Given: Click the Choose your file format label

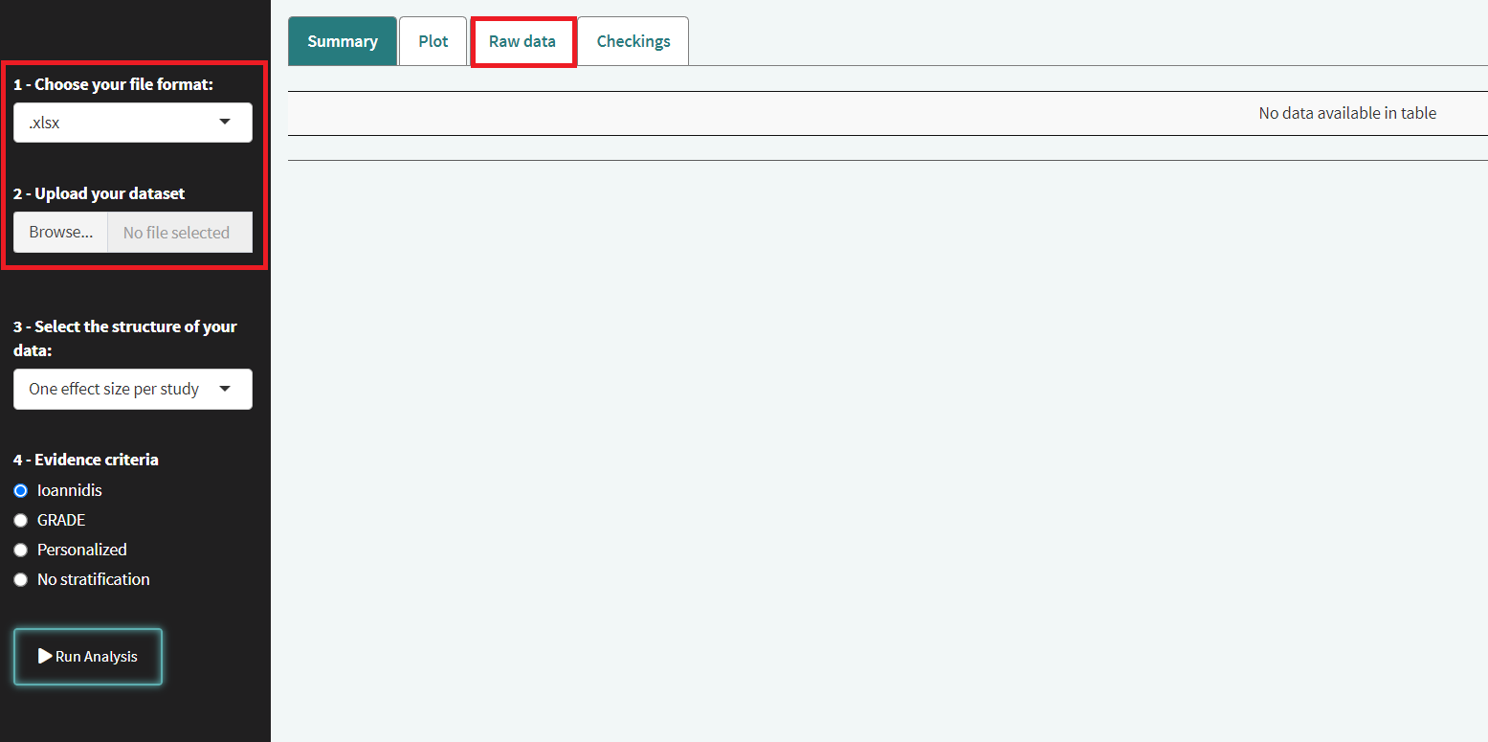Looking at the screenshot, I should coord(113,84).
